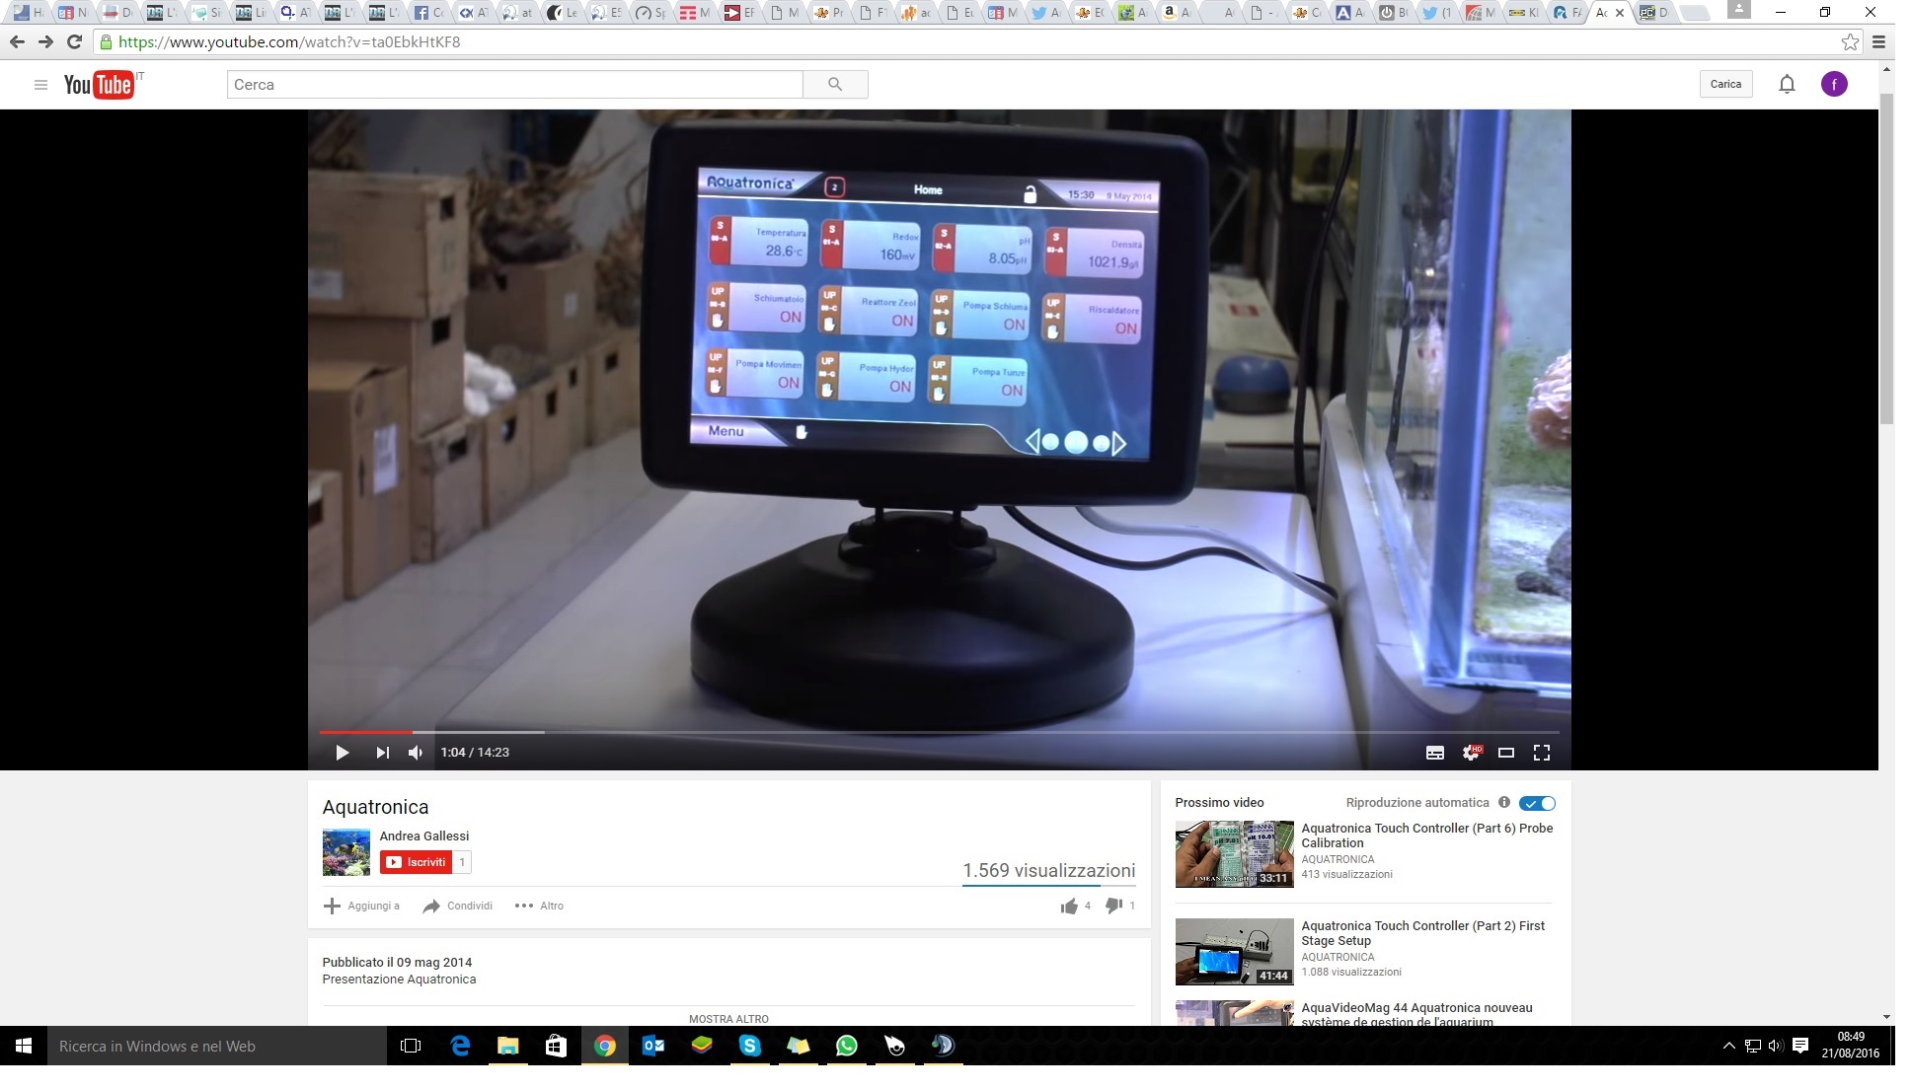Close the active YouTube tab
1911x1089 pixels.
coord(1620,13)
